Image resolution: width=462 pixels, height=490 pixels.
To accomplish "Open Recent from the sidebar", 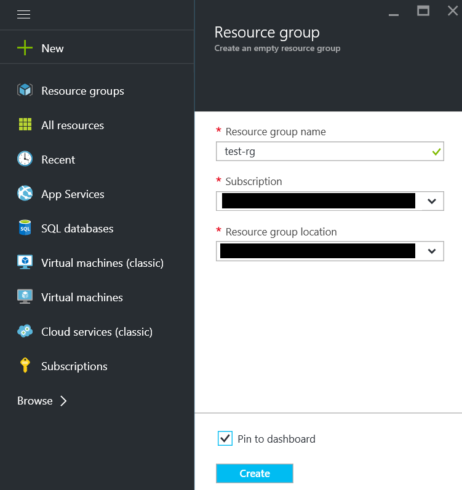I will (x=58, y=160).
